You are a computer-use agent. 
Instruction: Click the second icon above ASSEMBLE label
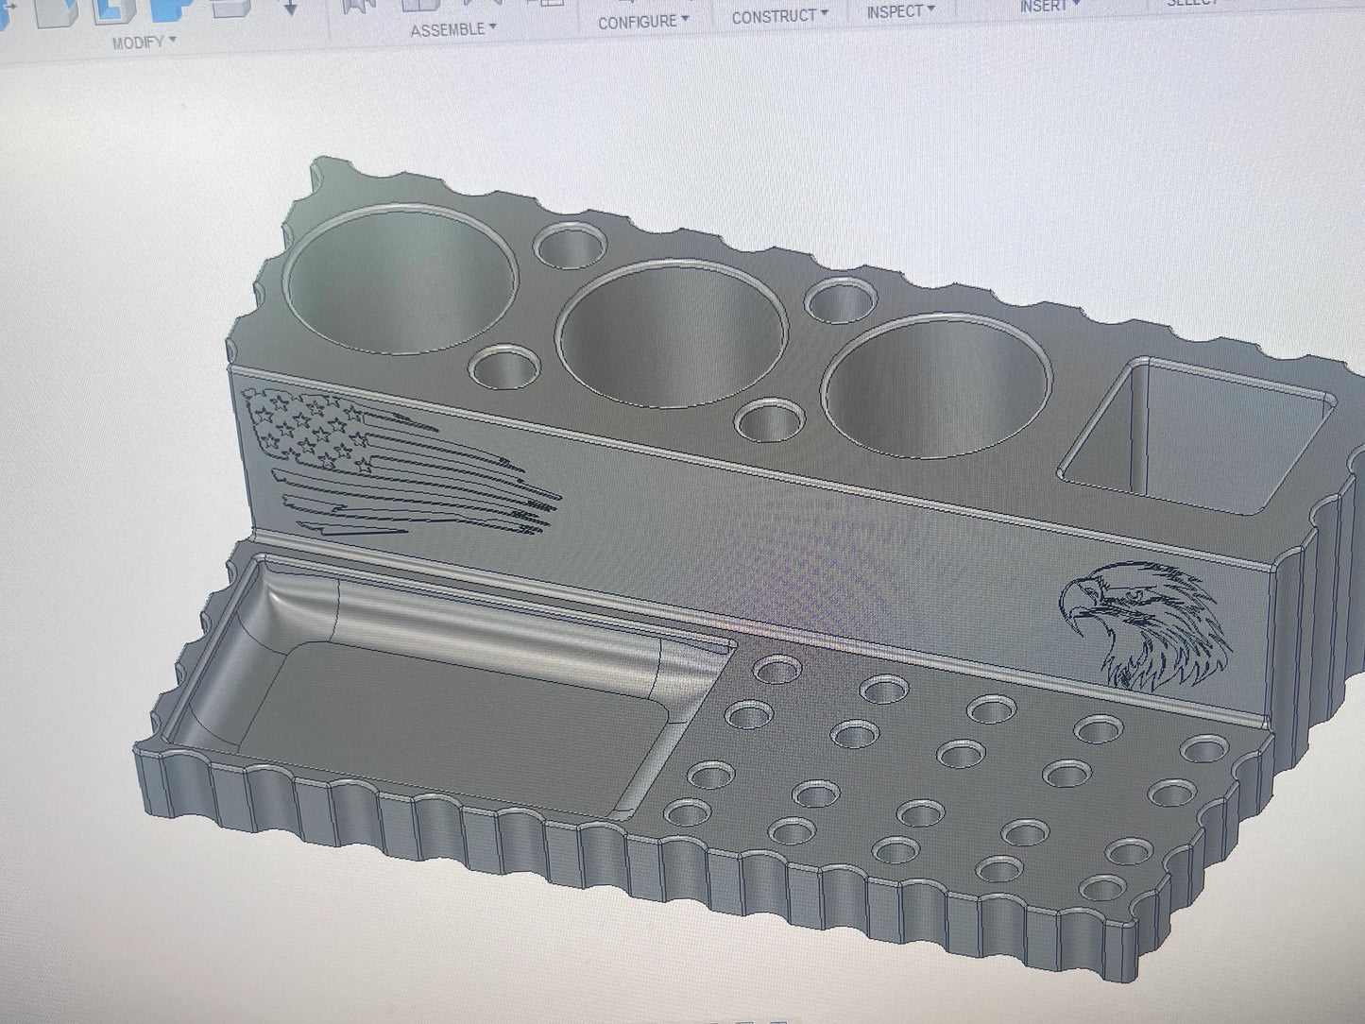tap(420, 4)
